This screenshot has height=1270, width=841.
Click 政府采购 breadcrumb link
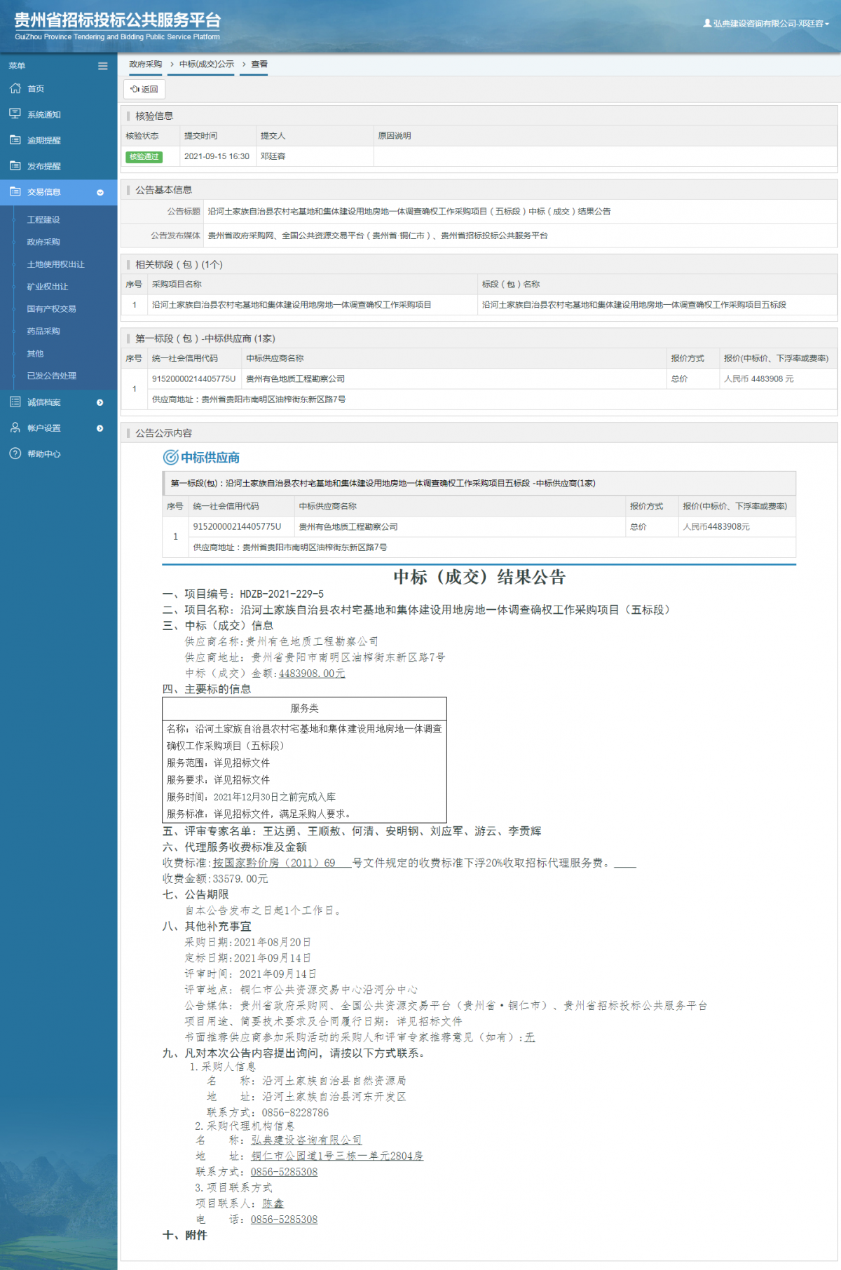tap(145, 64)
